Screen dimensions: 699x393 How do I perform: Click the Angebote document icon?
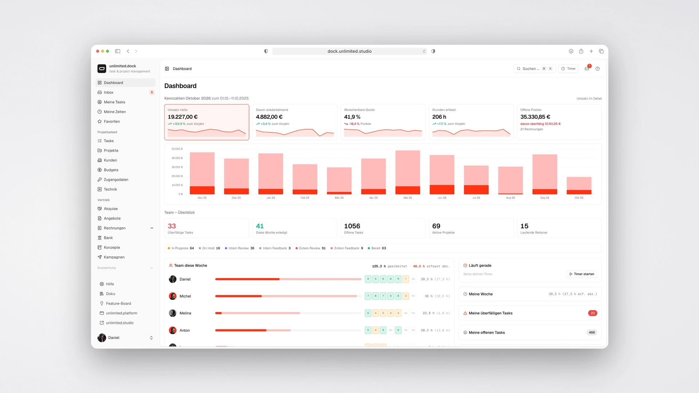100,218
